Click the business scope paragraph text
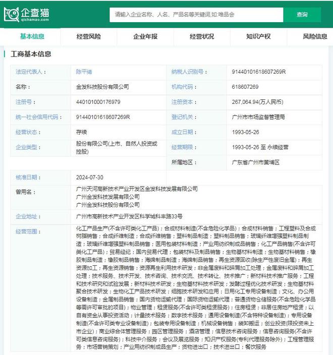 pos(196,287)
